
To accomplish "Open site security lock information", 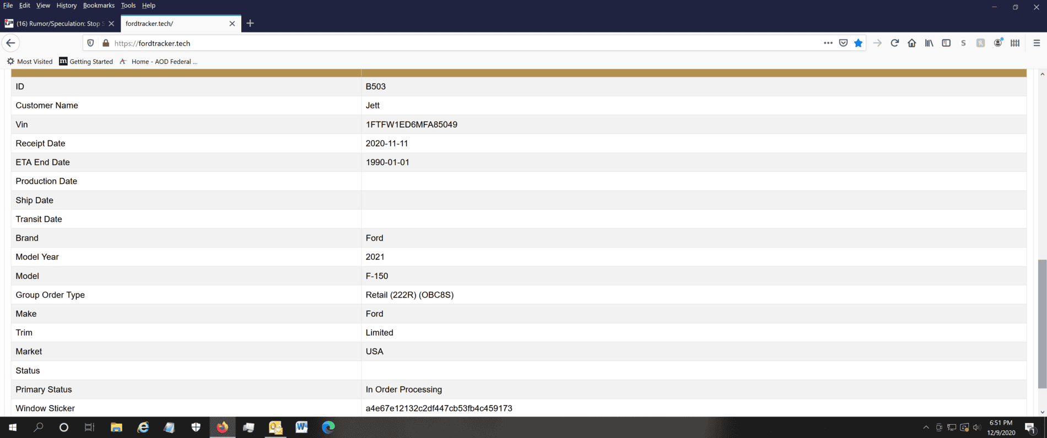I will [x=106, y=43].
